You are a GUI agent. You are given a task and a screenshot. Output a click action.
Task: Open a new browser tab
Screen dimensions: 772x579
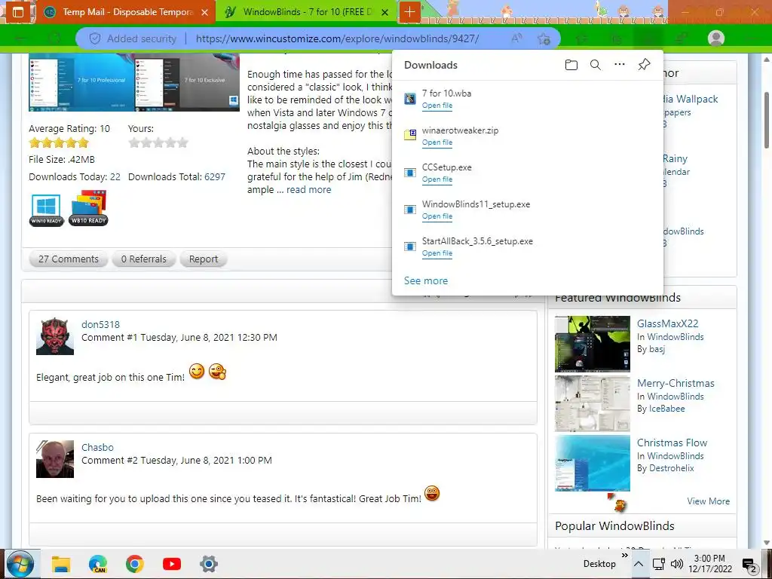(409, 12)
